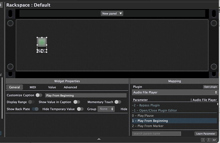This screenshot has width=220, height=143.
Task: Click the bottom-right status icon labeled 1
Action: coord(203,139)
